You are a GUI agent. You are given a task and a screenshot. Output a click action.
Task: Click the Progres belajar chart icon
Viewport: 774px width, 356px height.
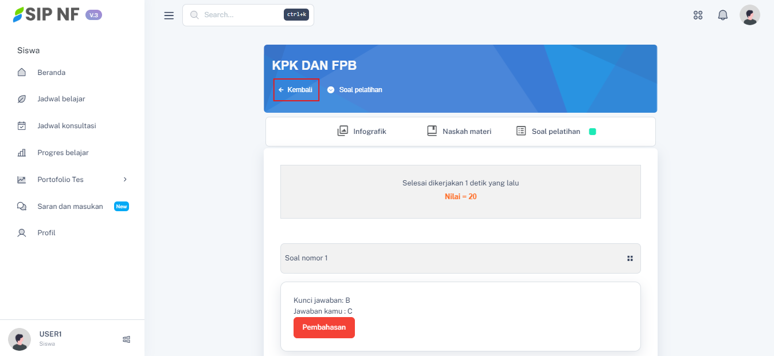pyautogui.click(x=22, y=153)
